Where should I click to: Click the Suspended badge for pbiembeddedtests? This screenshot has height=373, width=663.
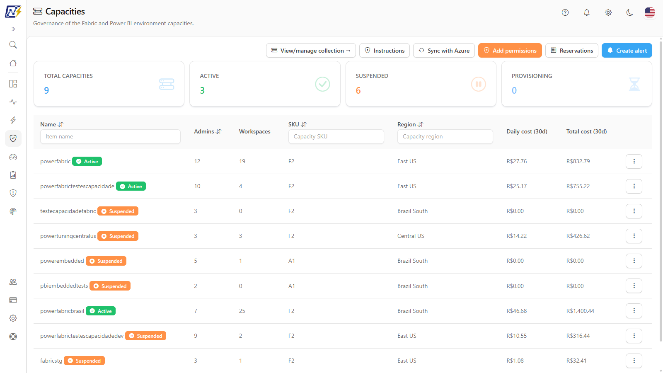(110, 286)
